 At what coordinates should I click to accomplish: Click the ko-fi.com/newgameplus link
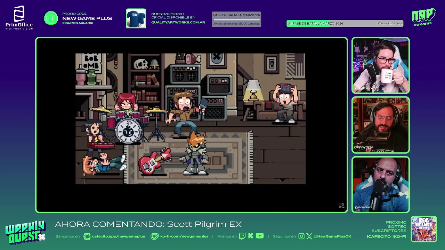pyautogui.click(x=184, y=236)
